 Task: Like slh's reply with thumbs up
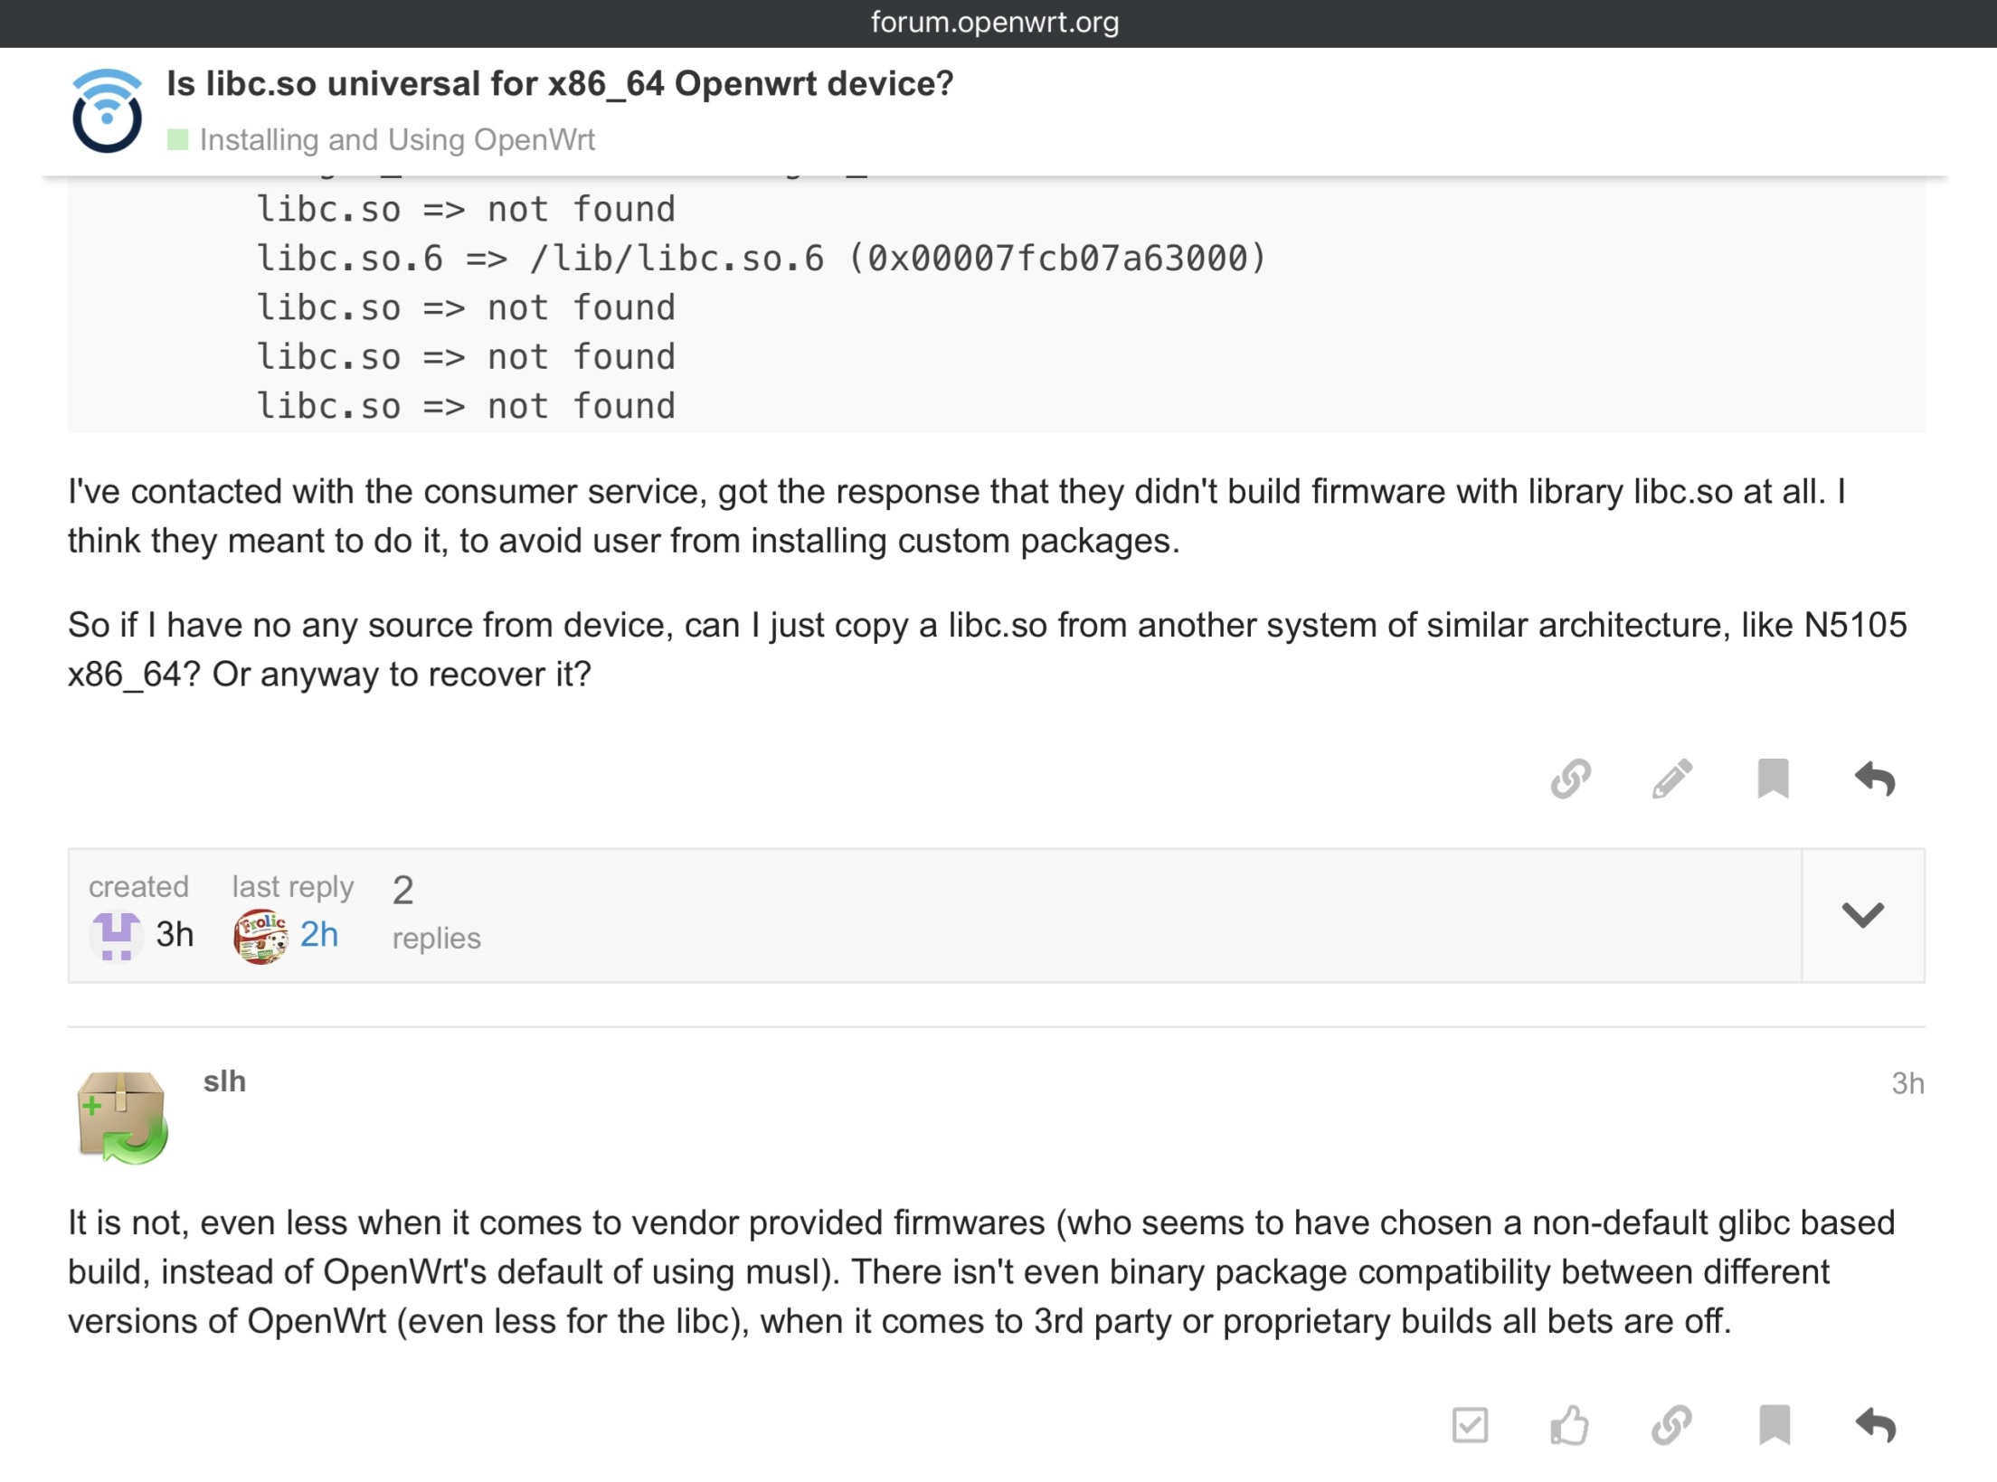click(1570, 1426)
